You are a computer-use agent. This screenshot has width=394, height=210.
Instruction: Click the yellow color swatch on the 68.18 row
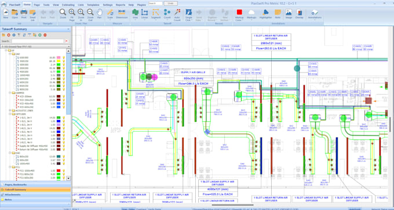tap(59, 61)
